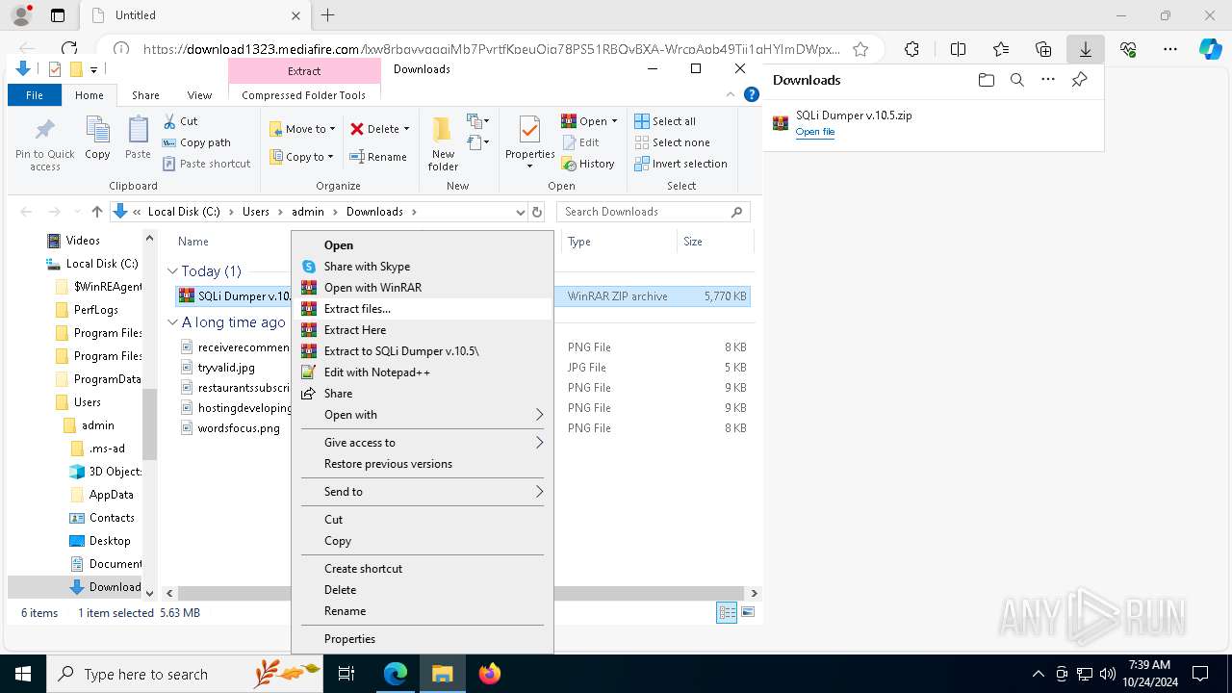Click Copy path in Clipboard group

tap(196, 142)
